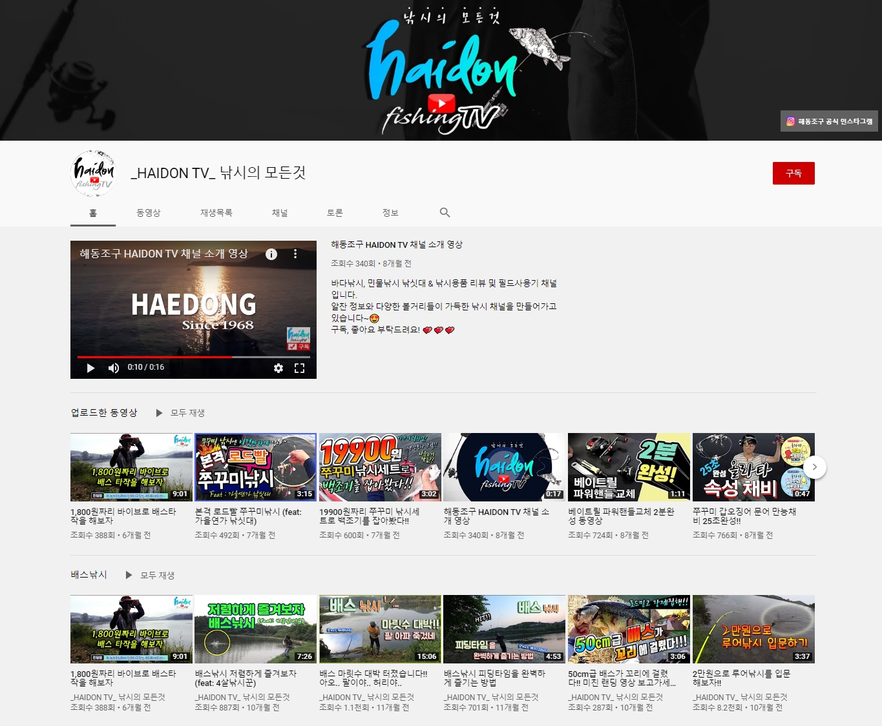Image resolution: width=882 pixels, height=726 pixels.
Task: Seek on the video progress bar
Action: tap(194, 356)
